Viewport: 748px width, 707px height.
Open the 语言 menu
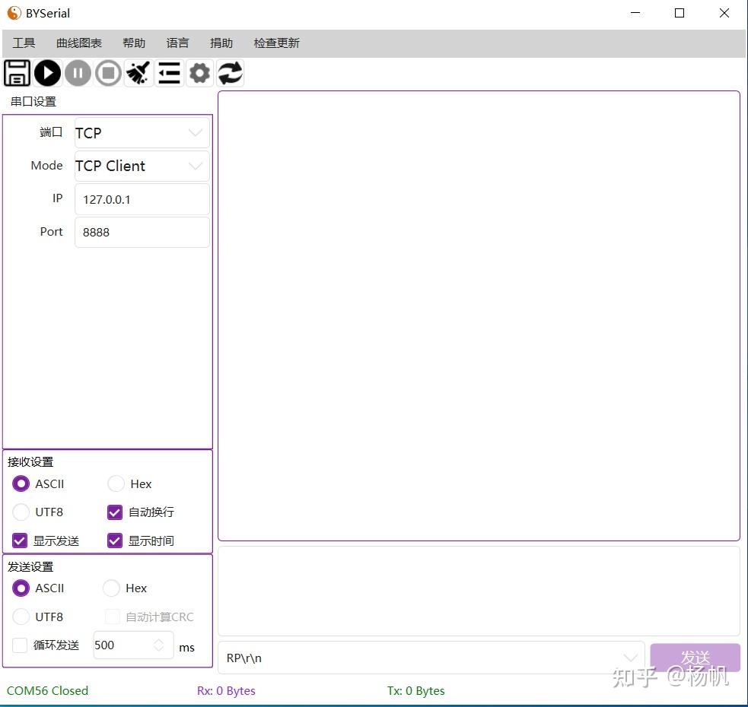[177, 43]
